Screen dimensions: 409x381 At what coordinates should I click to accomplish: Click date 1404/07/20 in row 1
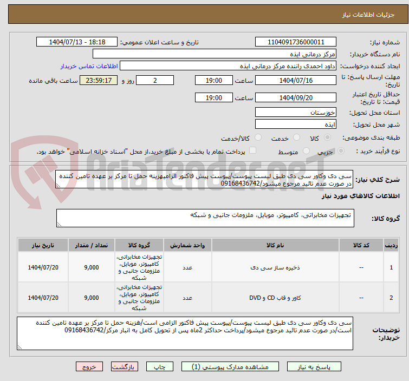tap(43, 267)
